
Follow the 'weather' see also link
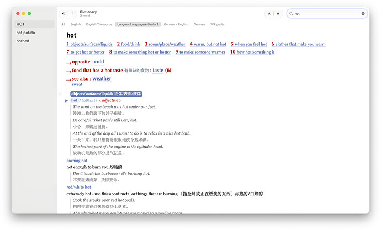tap(102, 79)
